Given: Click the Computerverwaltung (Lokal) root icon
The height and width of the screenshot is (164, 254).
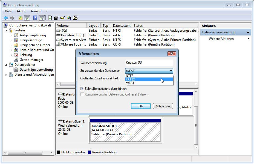Looking at the screenshot, I should (x=6, y=25).
